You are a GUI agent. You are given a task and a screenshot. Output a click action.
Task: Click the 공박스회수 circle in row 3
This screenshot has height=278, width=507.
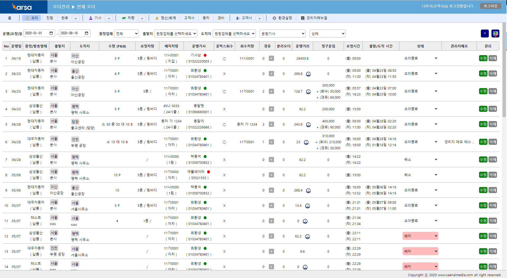click(x=224, y=92)
